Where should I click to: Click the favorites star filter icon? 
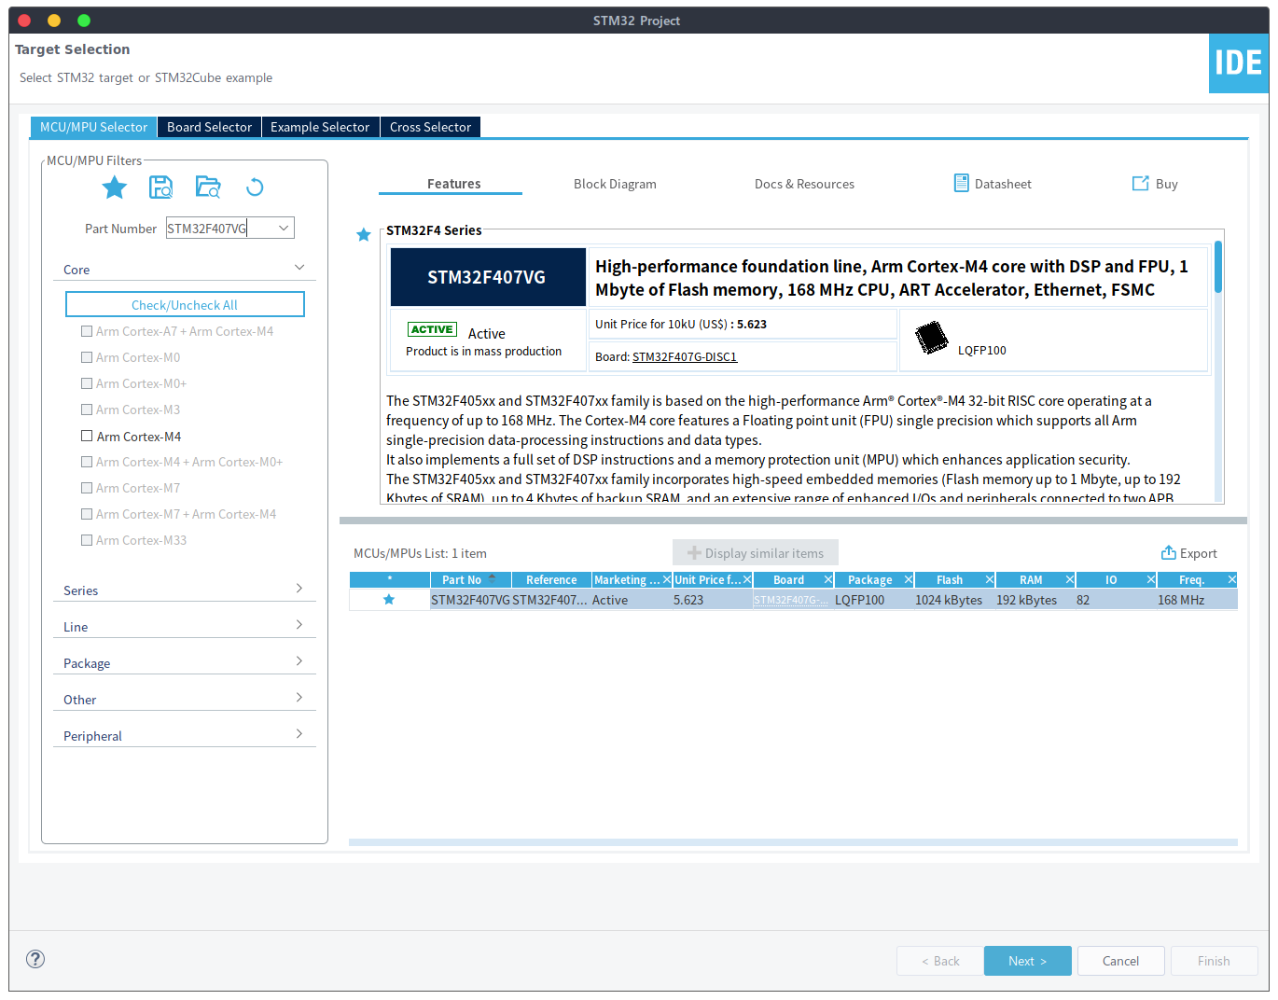(115, 187)
